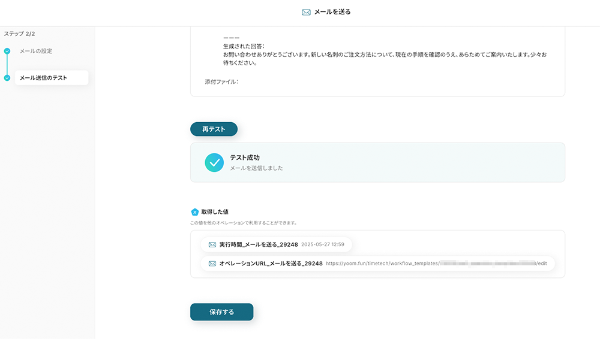This screenshot has height=339, width=600.
Task: Click the envelope icon in the 実行時間 chip
Action: pyautogui.click(x=212, y=245)
